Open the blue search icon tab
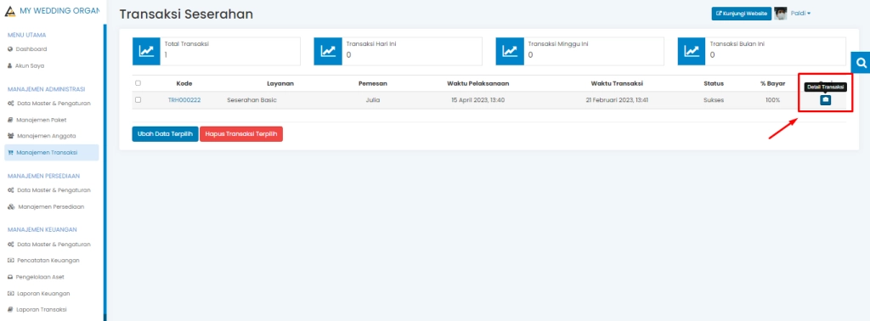The image size is (870, 321). tap(861, 63)
